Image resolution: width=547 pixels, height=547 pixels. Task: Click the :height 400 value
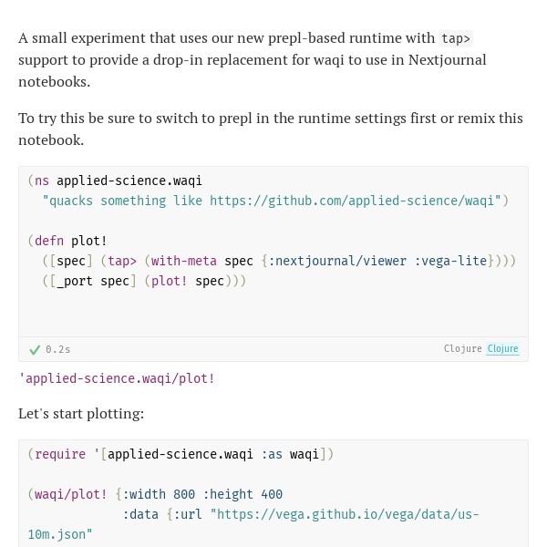[243, 494]
